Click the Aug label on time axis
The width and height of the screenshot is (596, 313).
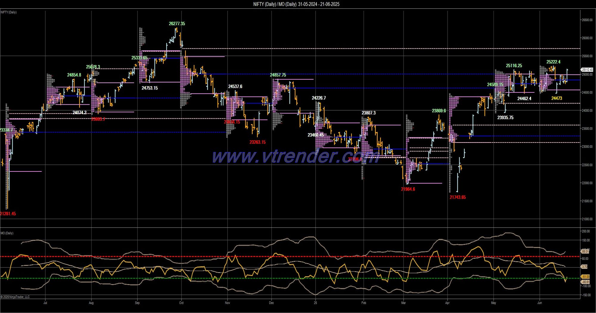coord(91,303)
